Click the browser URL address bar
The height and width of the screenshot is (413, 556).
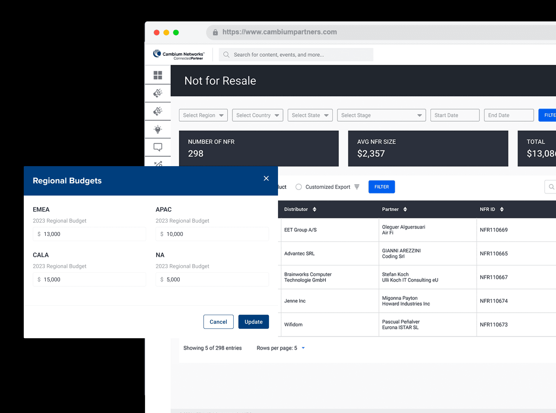(x=381, y=32)
